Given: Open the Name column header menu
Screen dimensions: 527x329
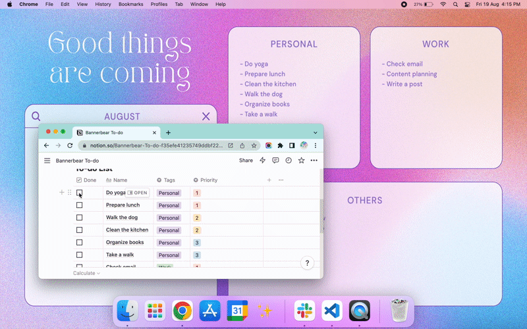Looking at the screenshot, I should tap(117, 180).
